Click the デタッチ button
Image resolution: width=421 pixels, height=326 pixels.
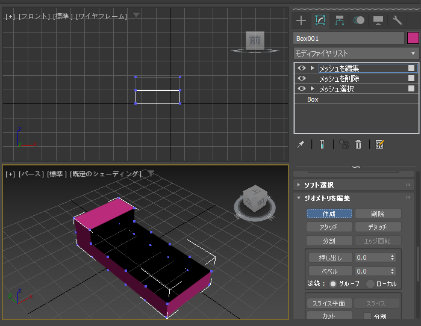point(378,227)
